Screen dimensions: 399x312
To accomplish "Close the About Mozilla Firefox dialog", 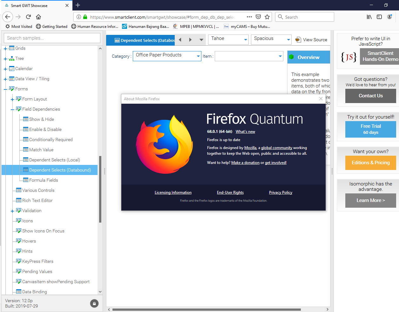I will click(x=321, y=99).
